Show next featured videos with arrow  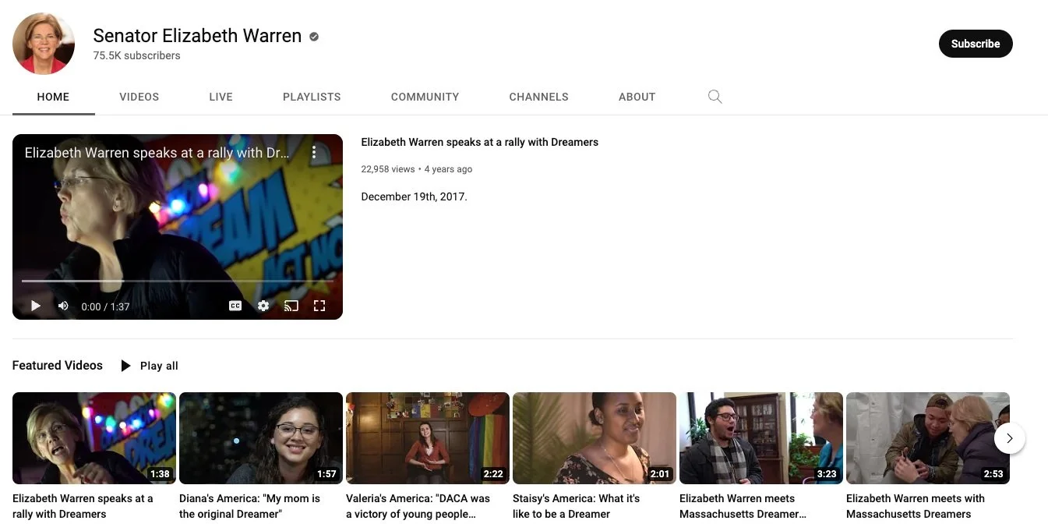pos(1010,438)
